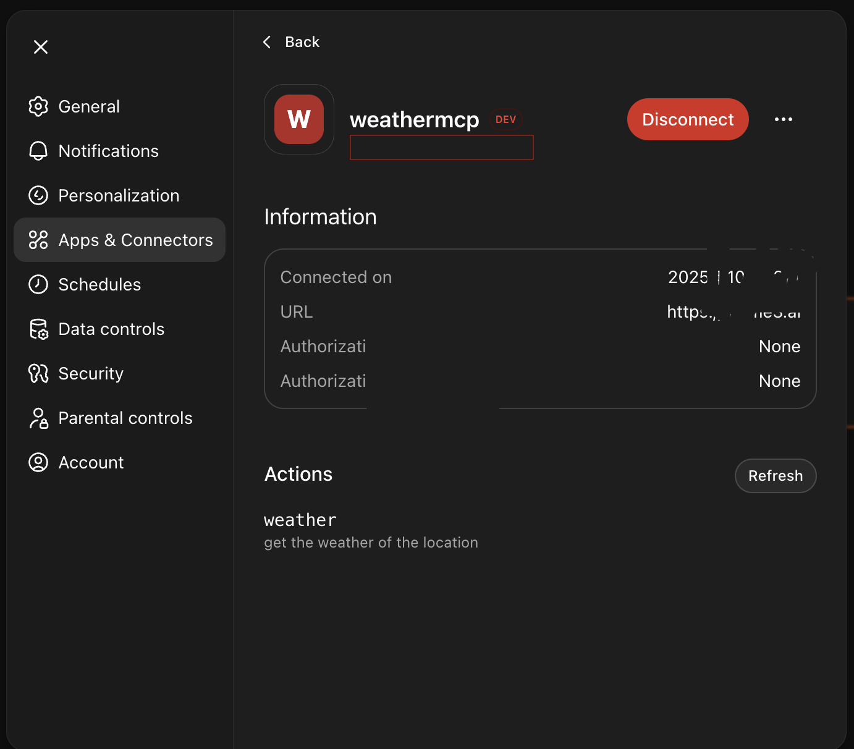
Task: Open the Notifications settings tab
Action: click(x=108, y=151)
